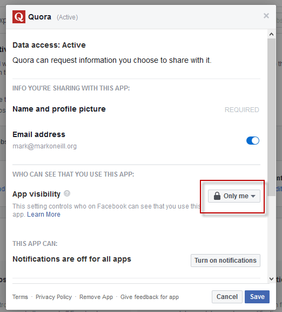Click the scrollbar down arrow

click(x=271, y=279)
